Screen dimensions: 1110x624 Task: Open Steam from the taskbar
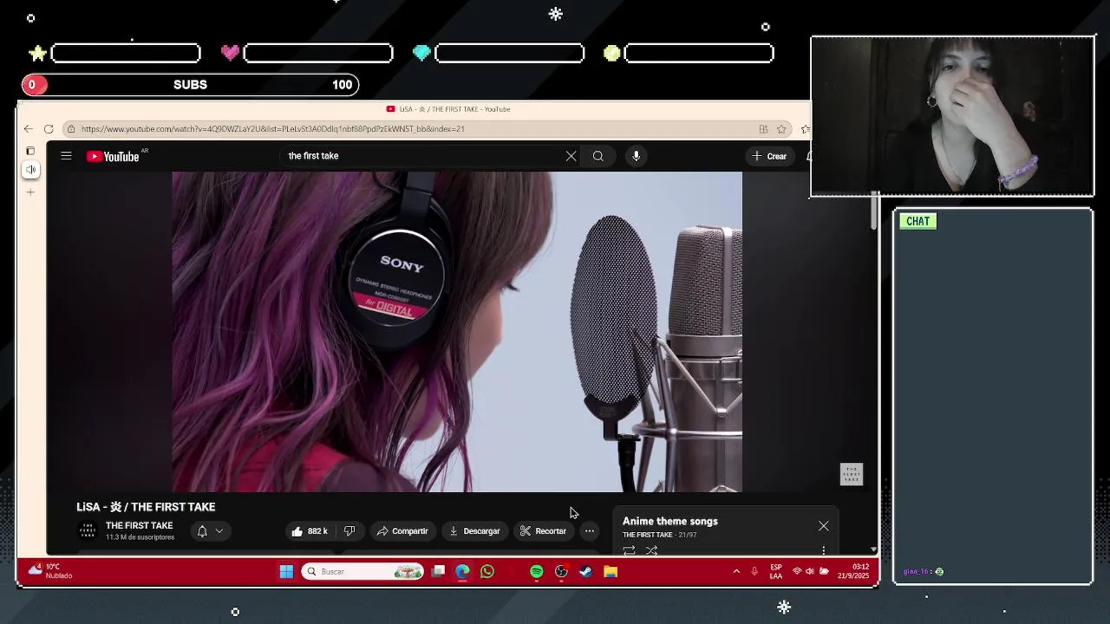click(586, 572)
